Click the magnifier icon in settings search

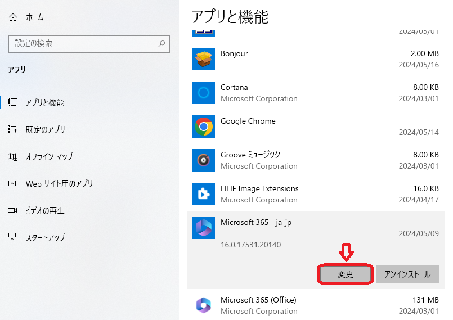coord(162,44)
